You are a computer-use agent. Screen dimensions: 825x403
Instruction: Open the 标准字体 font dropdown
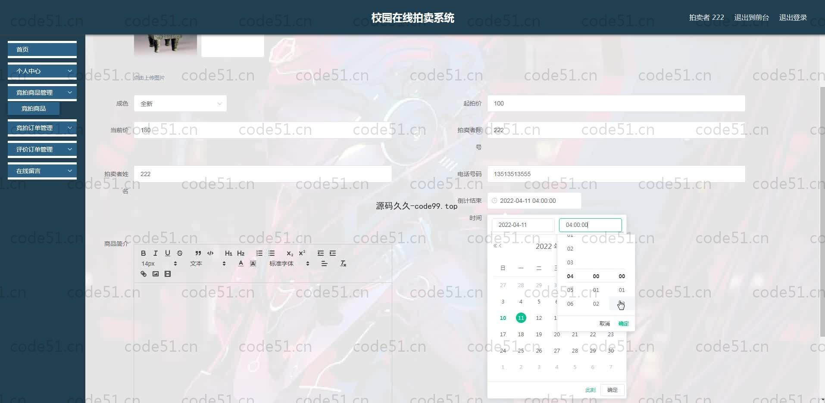(289, 263)
